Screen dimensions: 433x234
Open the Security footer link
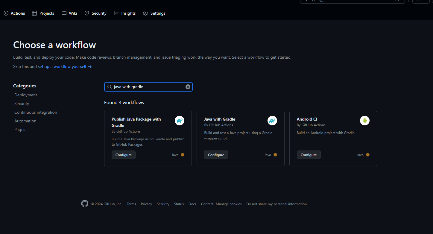(x=163, y=204)
